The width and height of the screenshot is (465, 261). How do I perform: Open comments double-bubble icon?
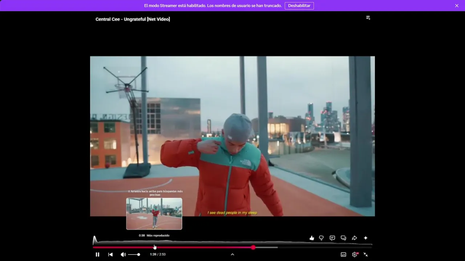coord(343,238)
